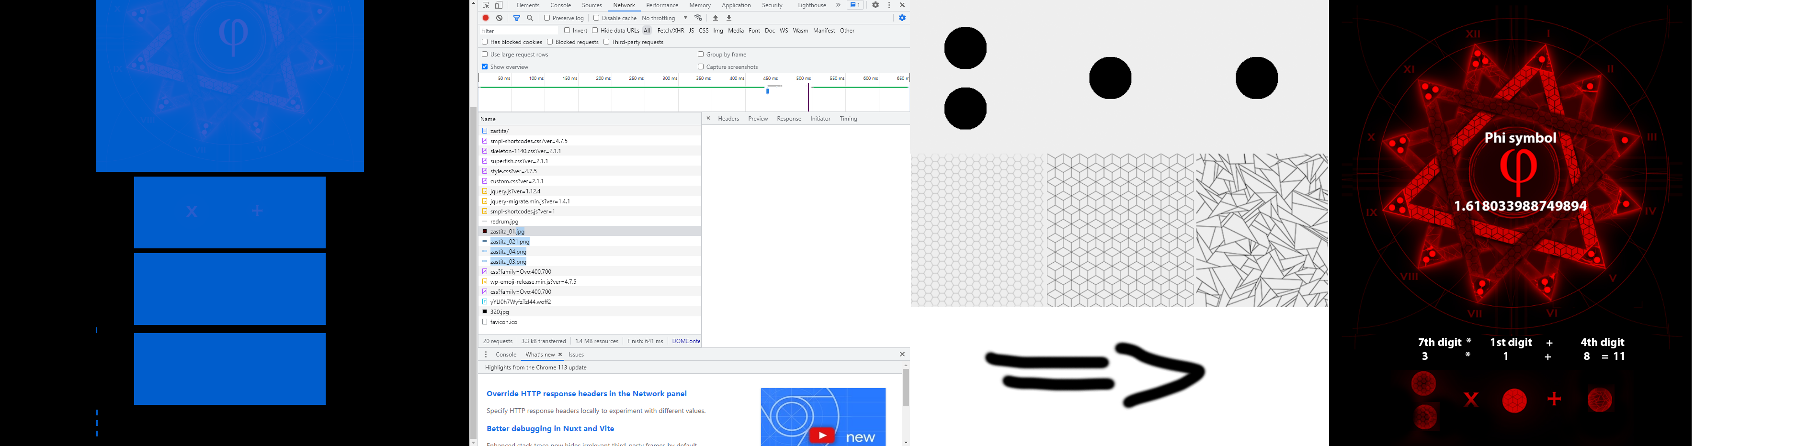
Task: Filter requests by Img type
Action: click(718, 30)
